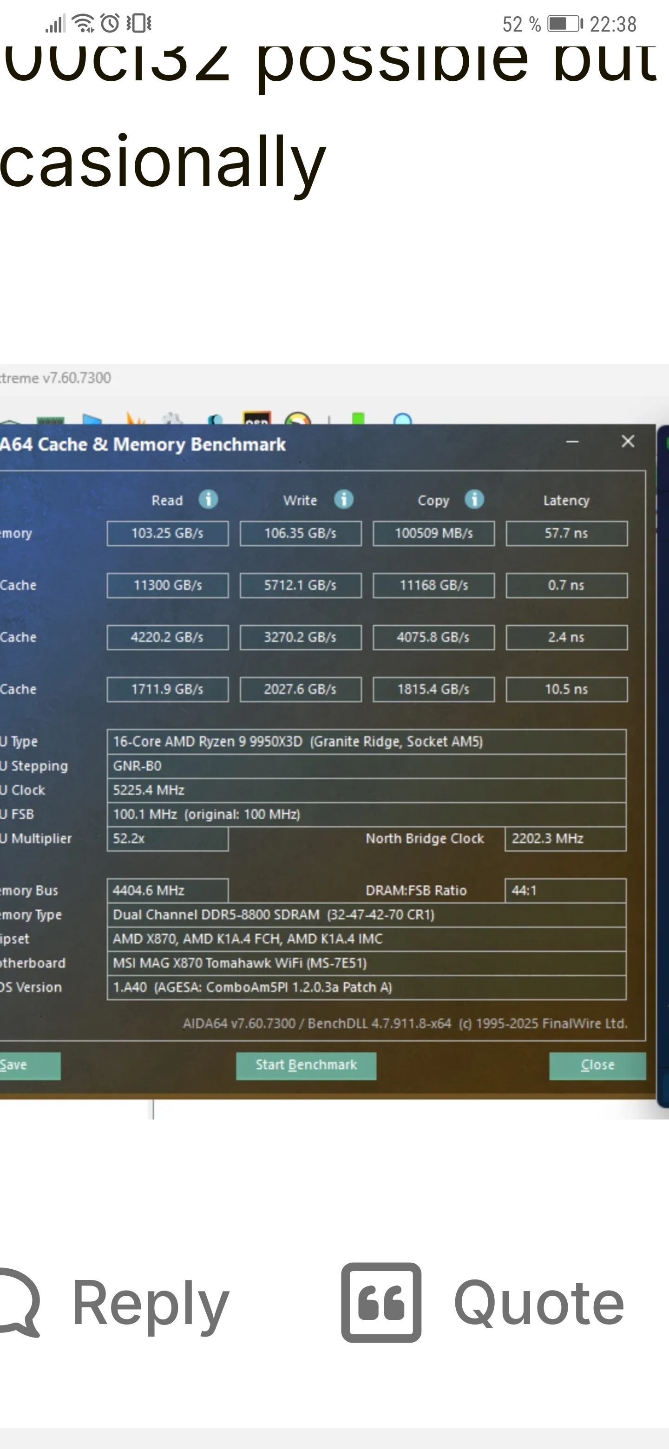
Task: Click the North Bridge Clock value 2202.3 MHz
Action: tap(565, 838)
